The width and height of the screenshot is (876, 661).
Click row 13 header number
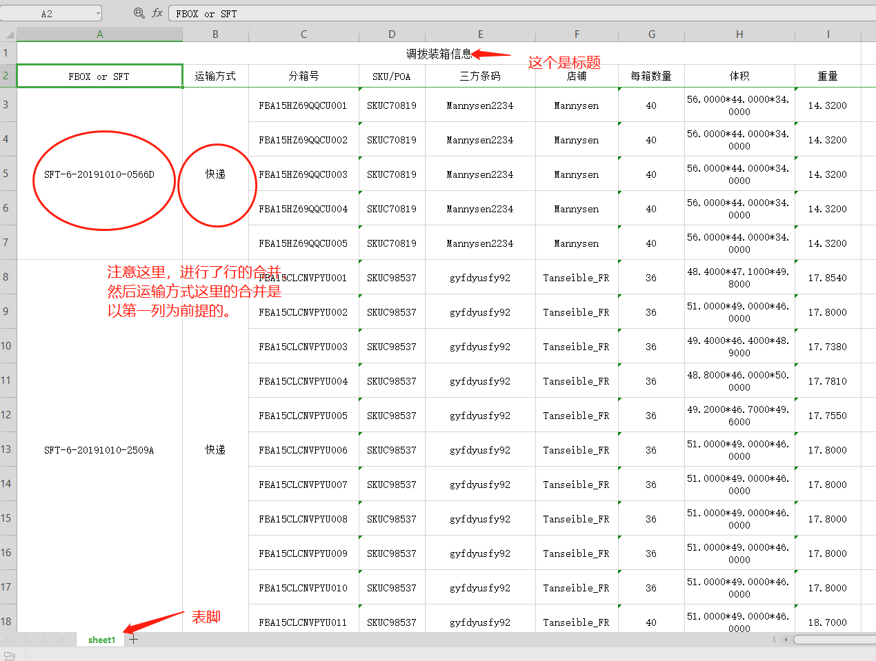point(8,449)
